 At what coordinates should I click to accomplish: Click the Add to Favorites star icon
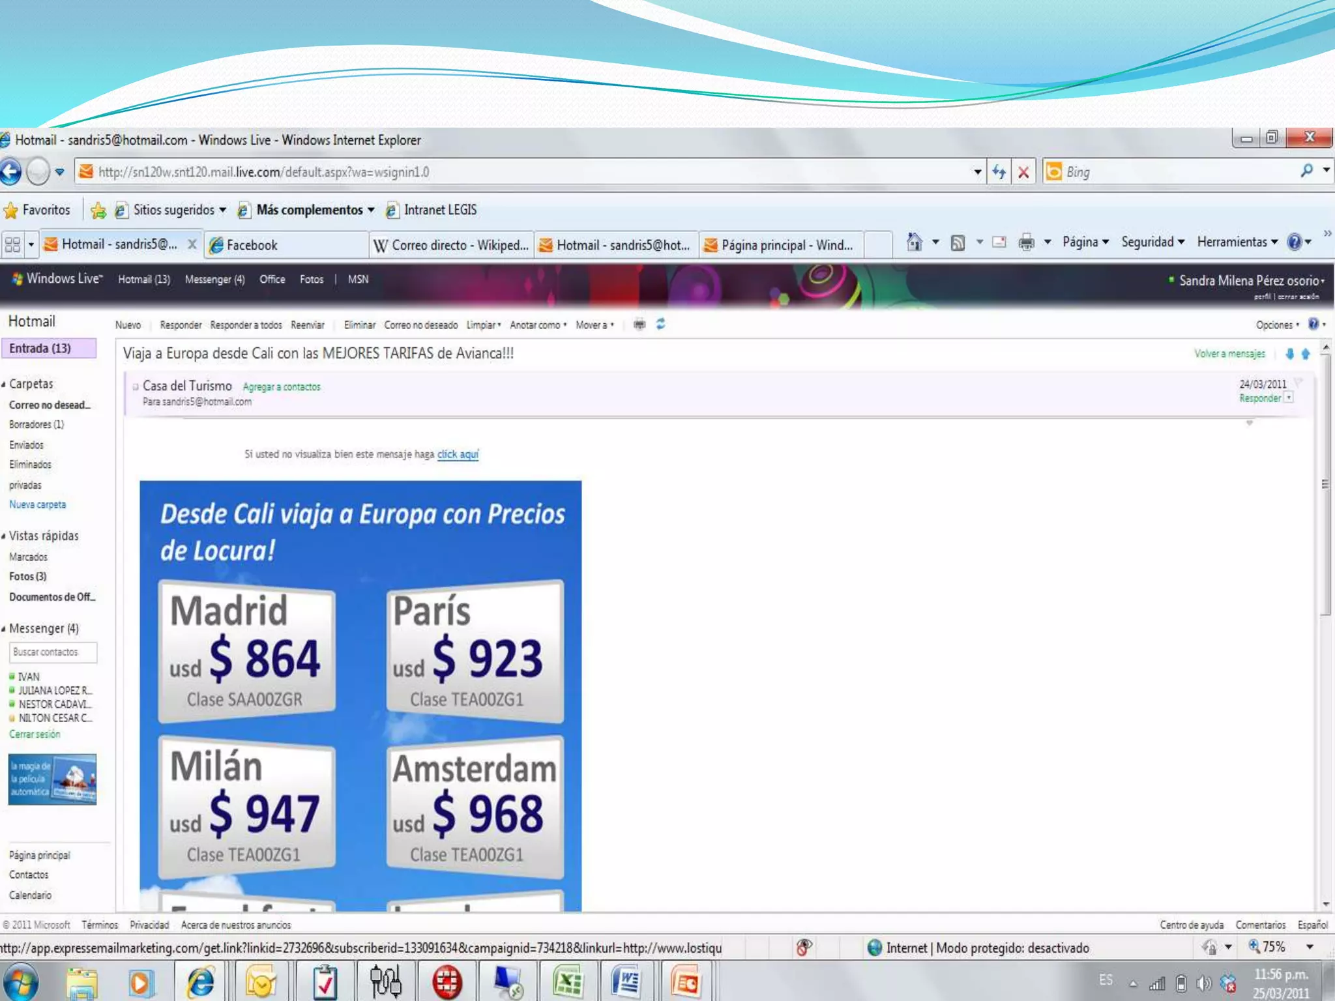coord(98,210)
